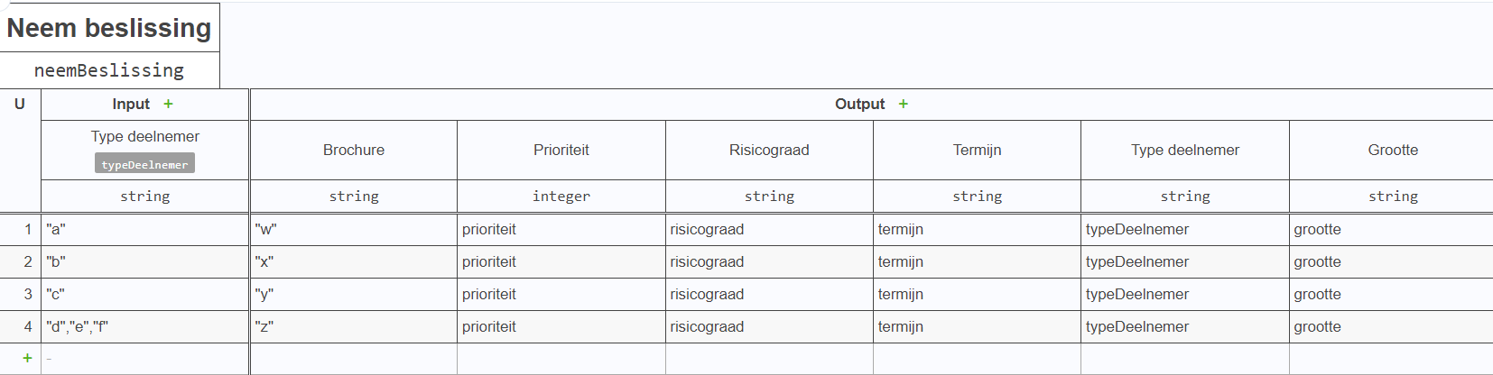Change the string type of input column

click(x=144, y=197)
